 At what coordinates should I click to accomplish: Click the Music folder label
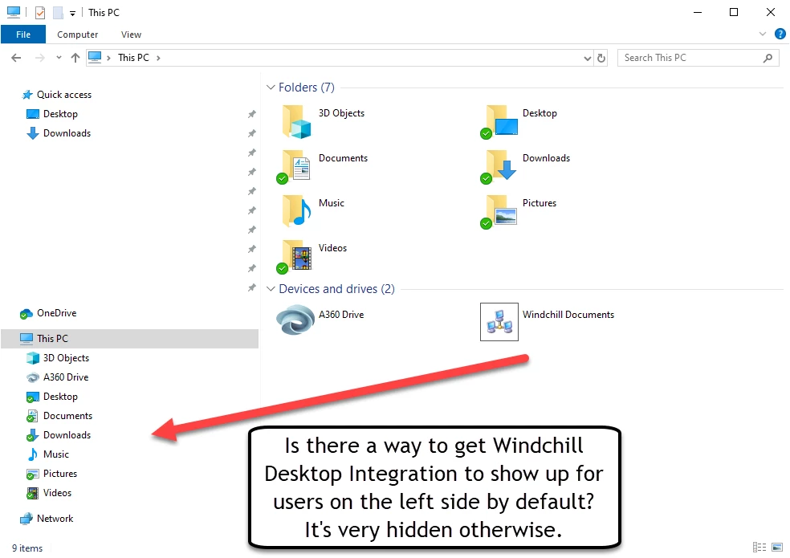click(x=331, y=203)
